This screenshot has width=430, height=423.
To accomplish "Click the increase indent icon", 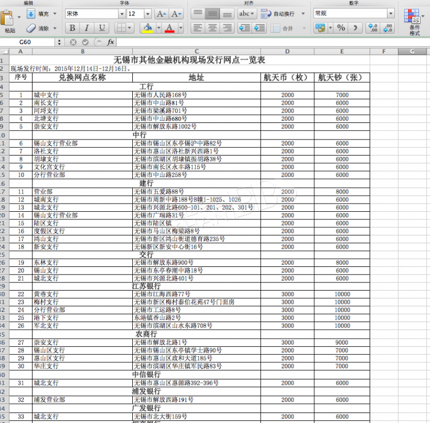I will click(x=260, y=28).
